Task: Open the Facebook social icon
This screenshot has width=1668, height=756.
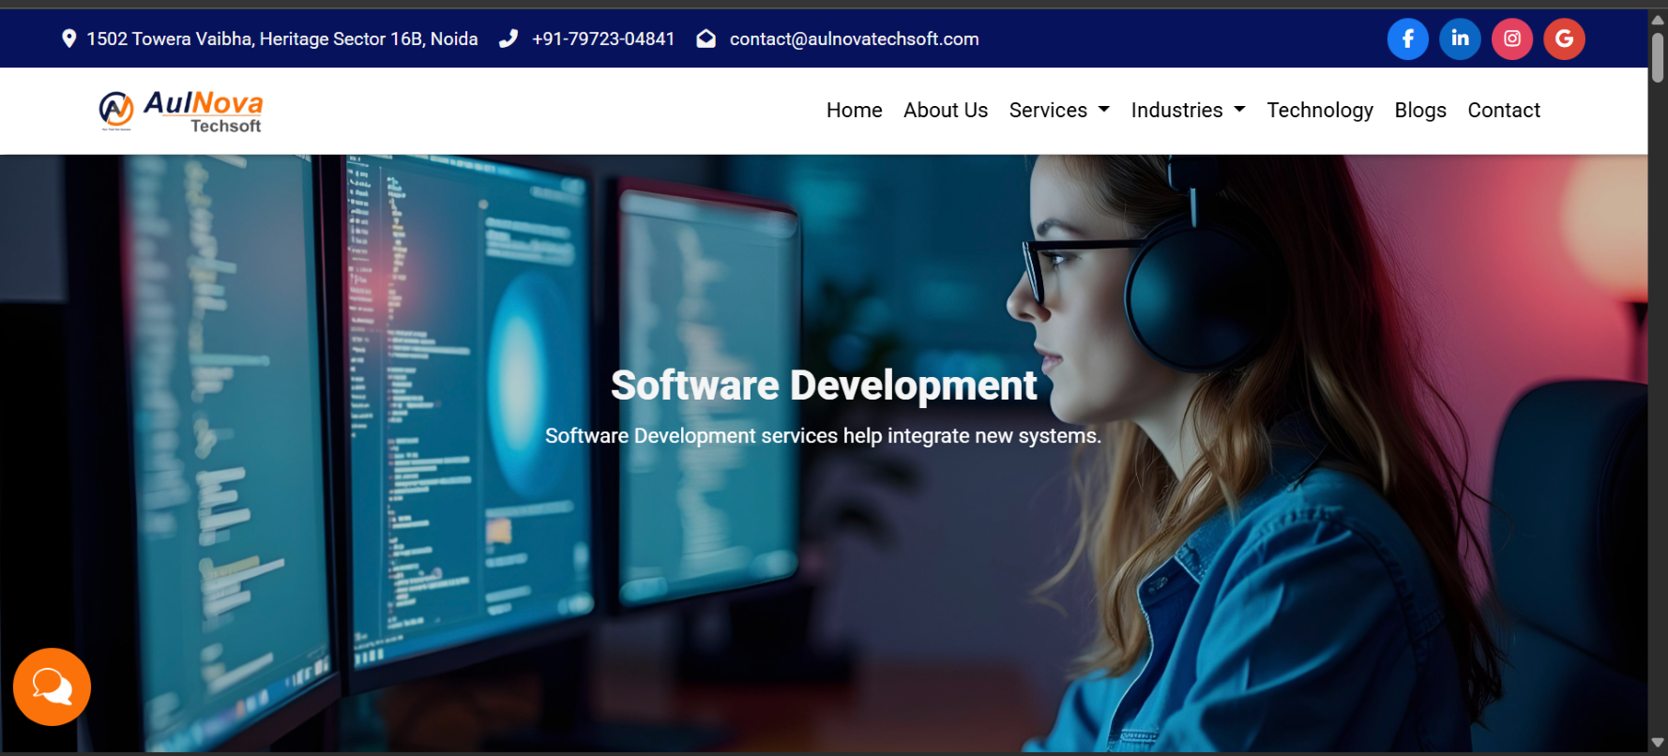Action: (1407, 38)
